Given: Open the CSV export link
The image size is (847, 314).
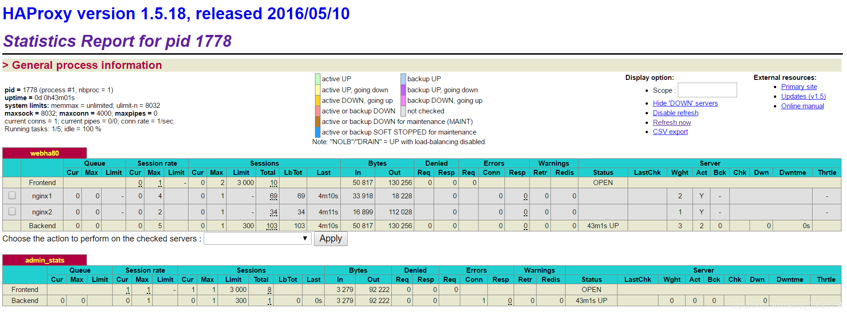Looking at the screenshot, I should click(670, 132).
